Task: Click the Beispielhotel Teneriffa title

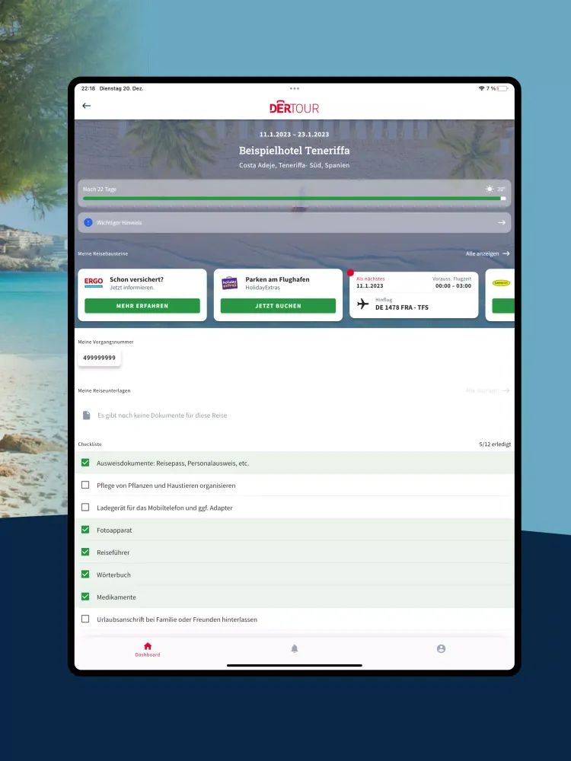Action: click(x=294, y=151)
